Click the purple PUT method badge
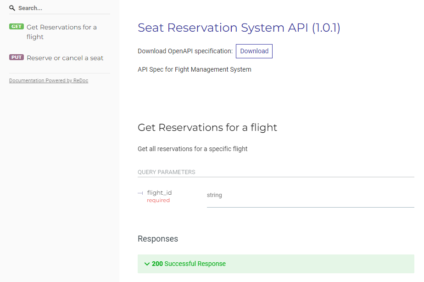Screen dimensions: 424x282 coord(17,57)
